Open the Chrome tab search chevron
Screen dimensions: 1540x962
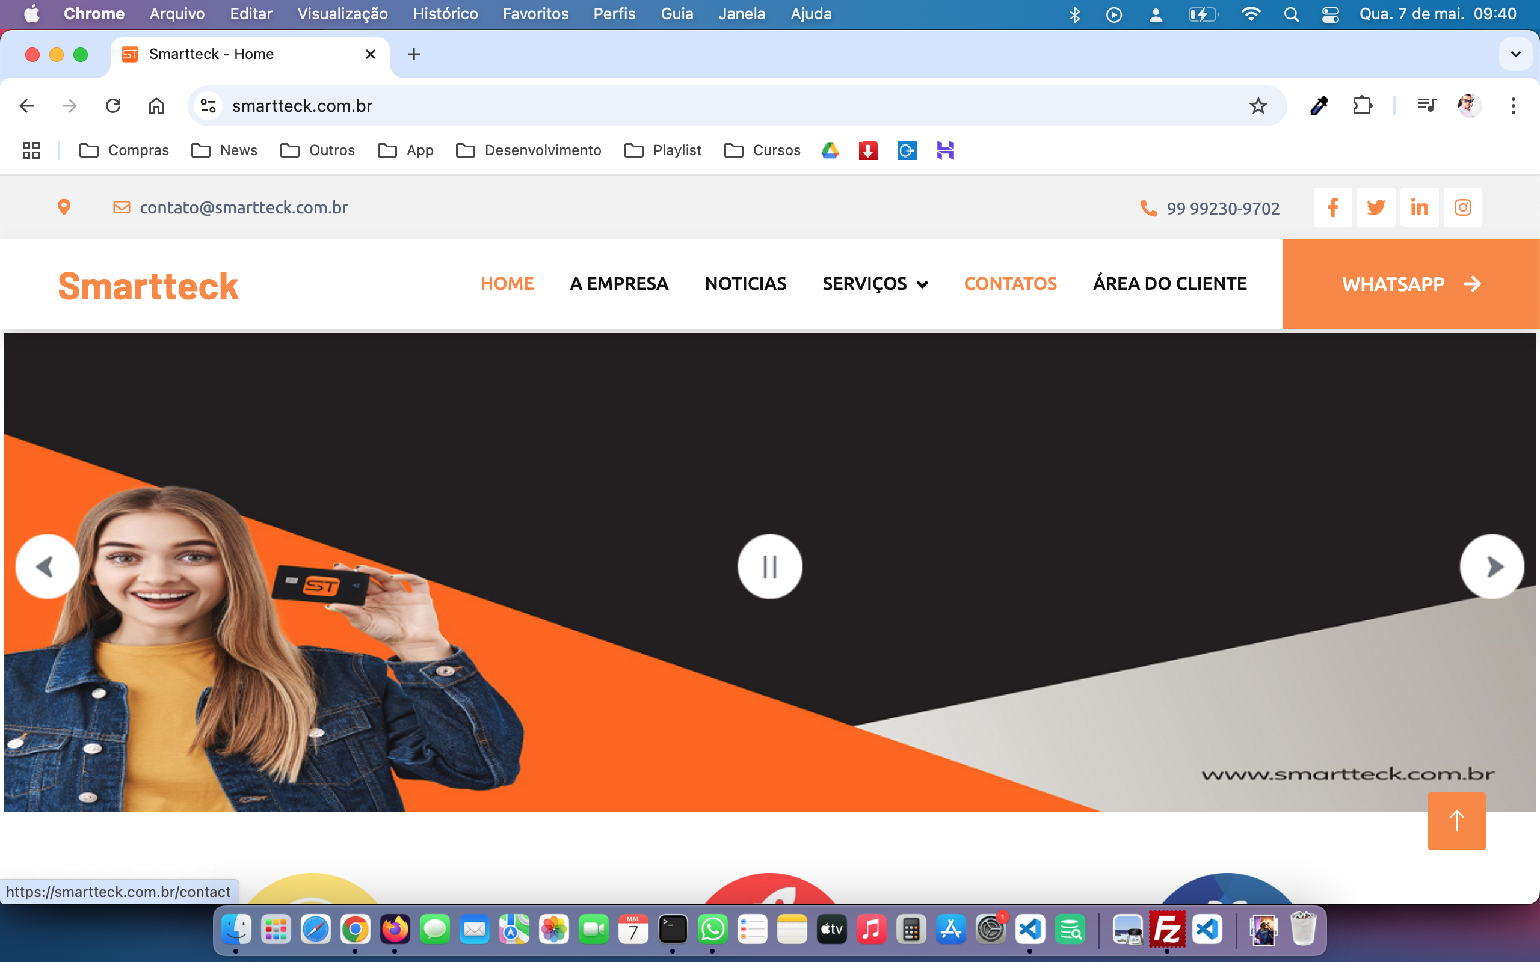(x=1515, y=54)
